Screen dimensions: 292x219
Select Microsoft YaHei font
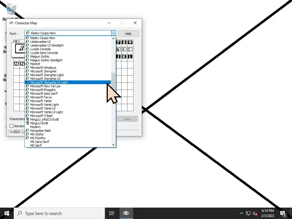[68, 101]
